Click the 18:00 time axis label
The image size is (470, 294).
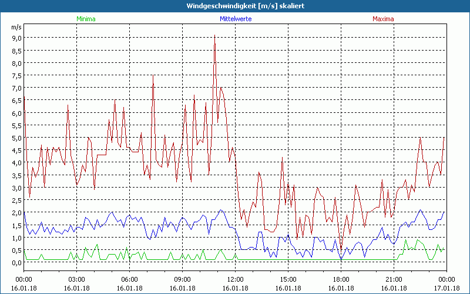click(341, 279)
